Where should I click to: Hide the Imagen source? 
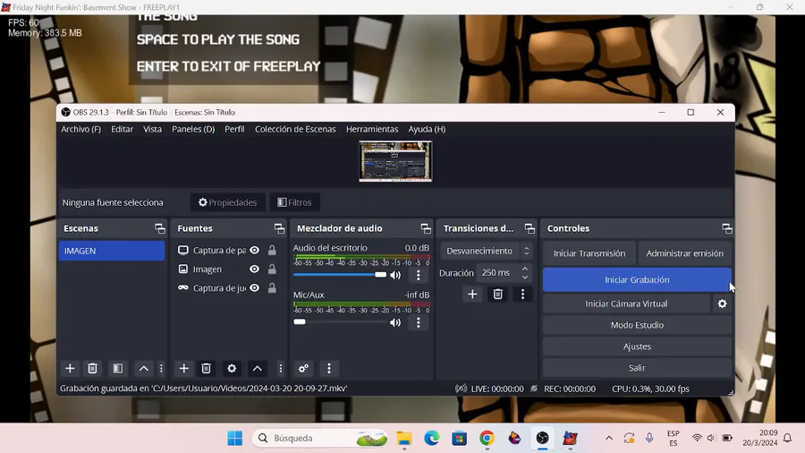(x=255, y=269)
